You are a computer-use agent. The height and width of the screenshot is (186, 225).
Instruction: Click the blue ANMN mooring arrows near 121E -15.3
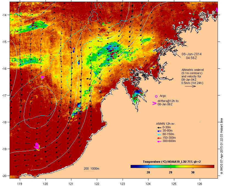pyautogui.click(x=74, y=50)
